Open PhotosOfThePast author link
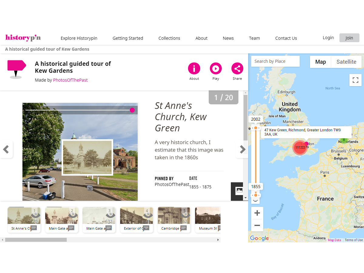Viewport: 364px width, 273px height. 70,80
